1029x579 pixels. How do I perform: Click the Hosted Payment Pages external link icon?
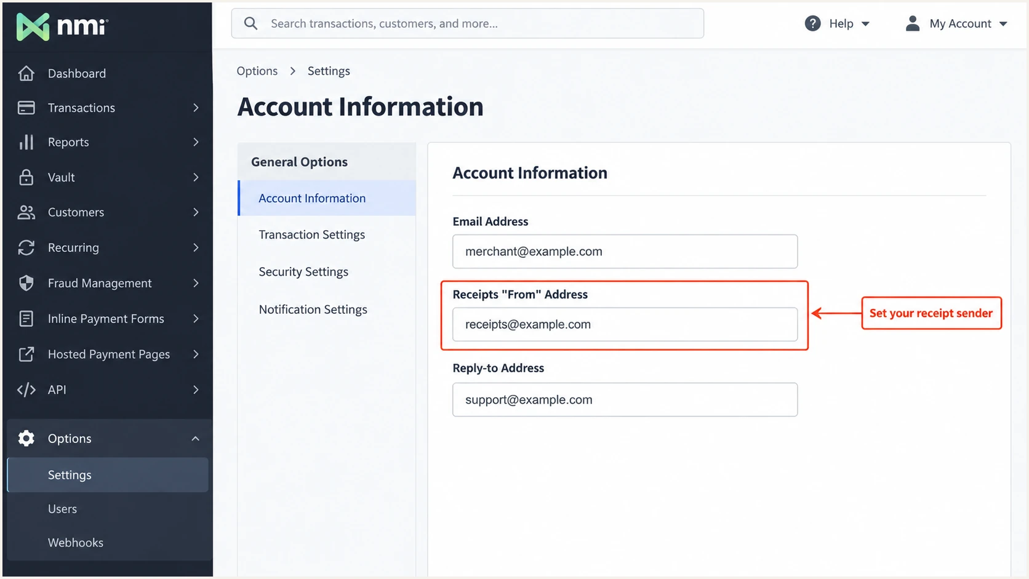click(26, 354)
